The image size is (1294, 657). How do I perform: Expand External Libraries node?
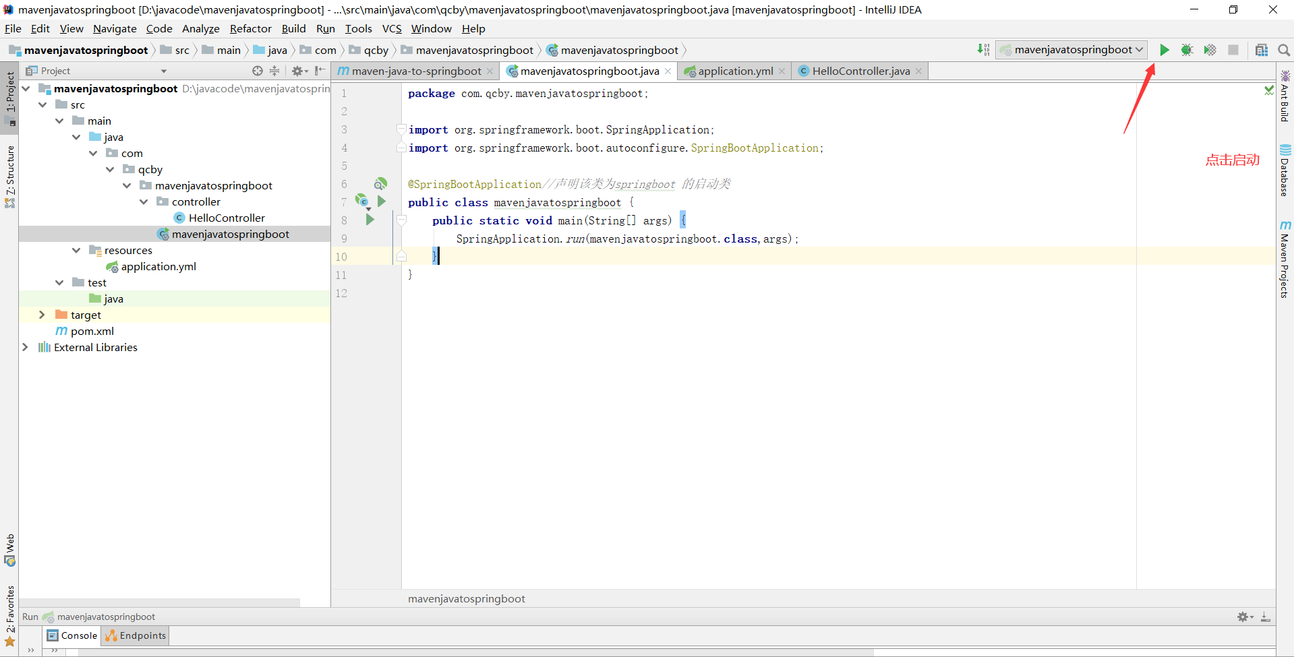(x=26, y=347)
